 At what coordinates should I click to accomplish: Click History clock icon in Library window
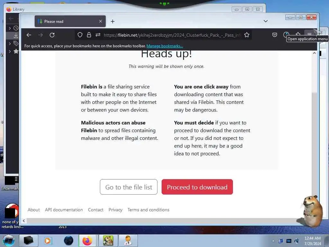(x=16, y=28)
